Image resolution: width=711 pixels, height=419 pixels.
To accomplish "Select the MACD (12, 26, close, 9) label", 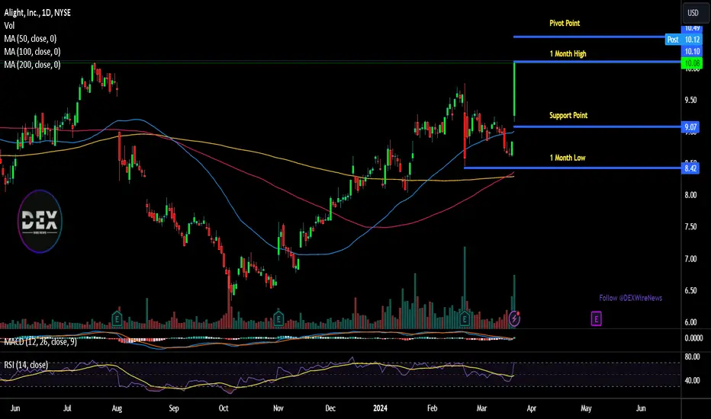I will [x=40, y=342].
